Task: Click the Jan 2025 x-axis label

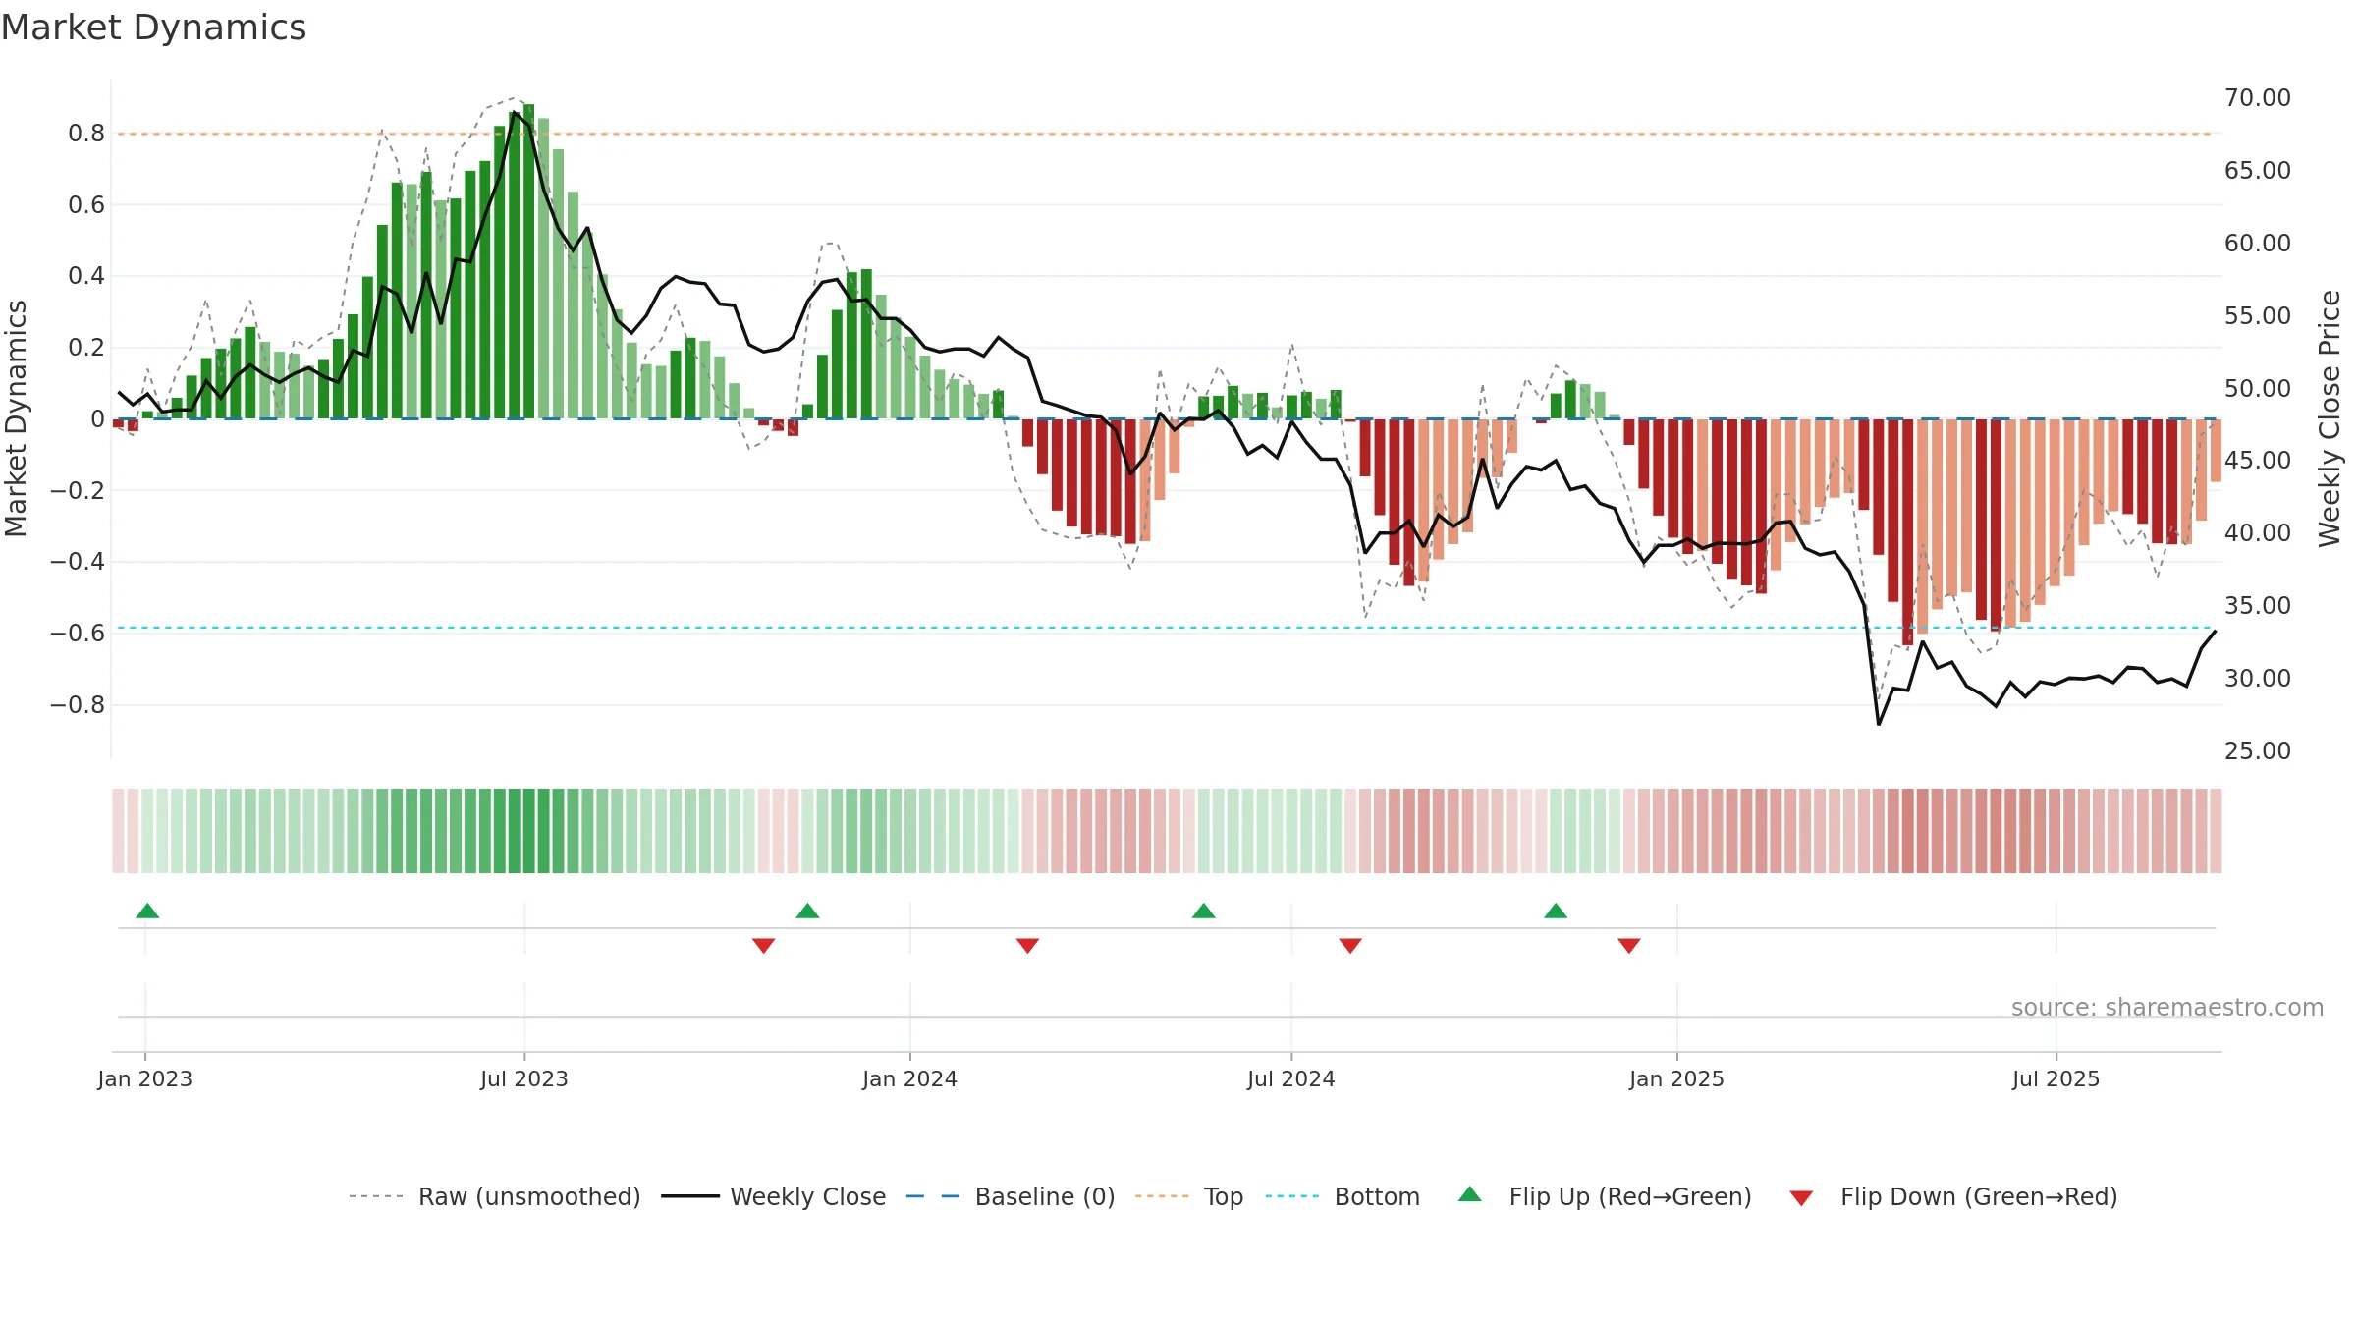Action: 1677,1078
